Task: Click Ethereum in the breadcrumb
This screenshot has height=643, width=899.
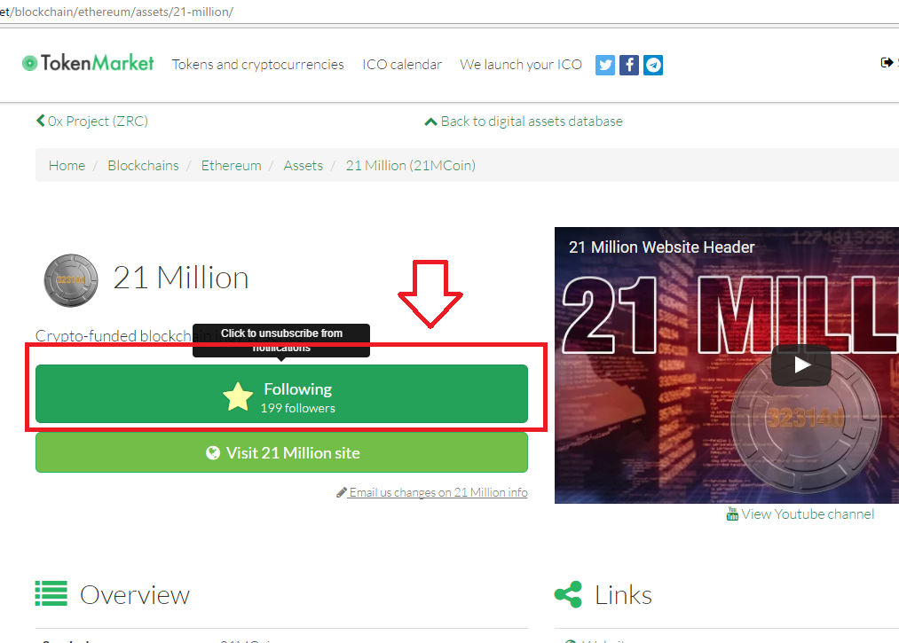Action: tap(231, 166)
